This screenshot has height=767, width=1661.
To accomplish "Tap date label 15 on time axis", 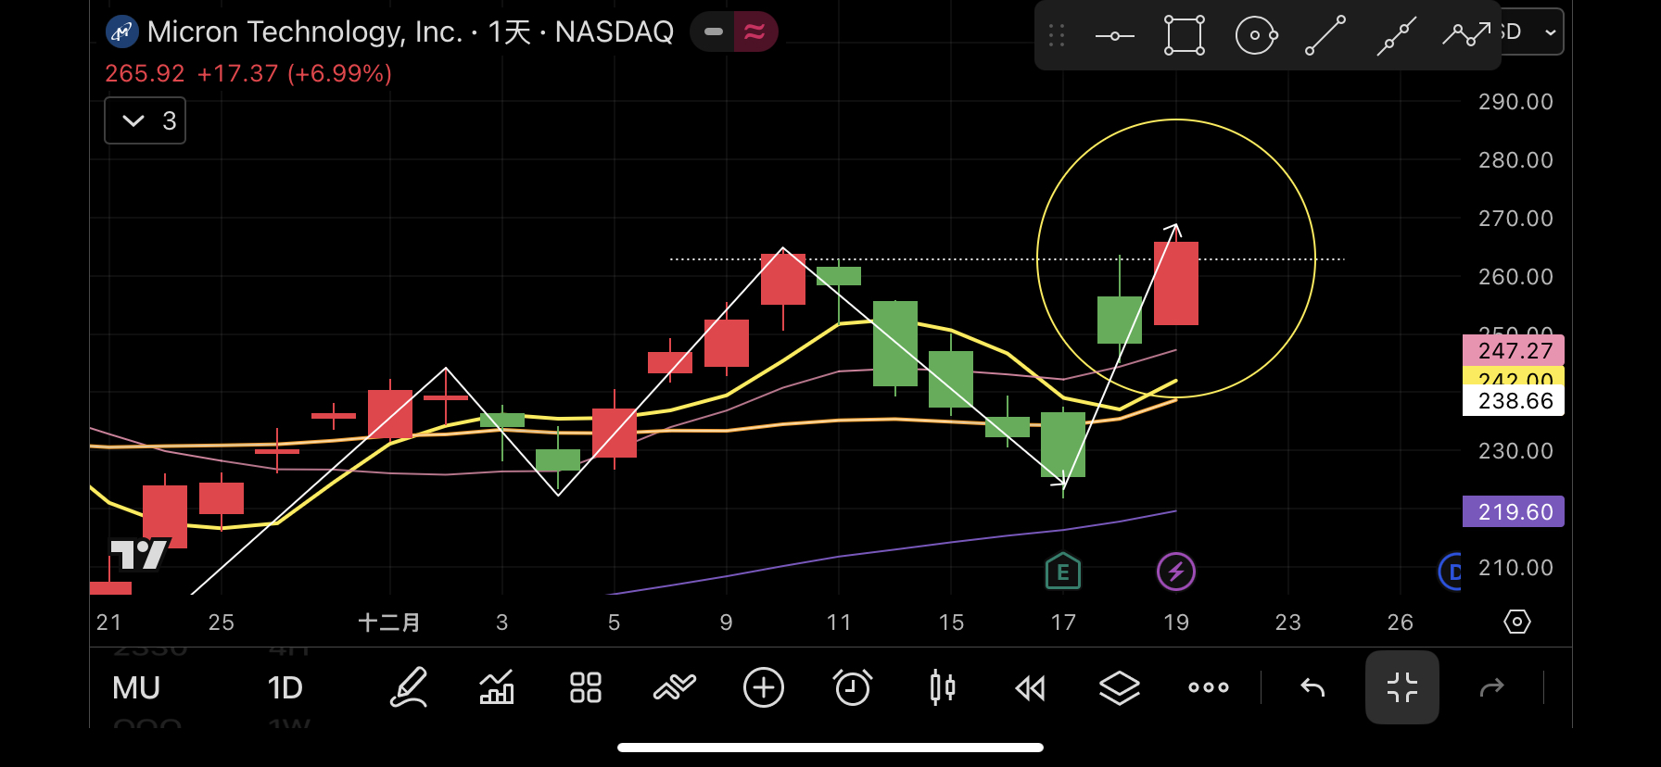I will tap(951, 622).
